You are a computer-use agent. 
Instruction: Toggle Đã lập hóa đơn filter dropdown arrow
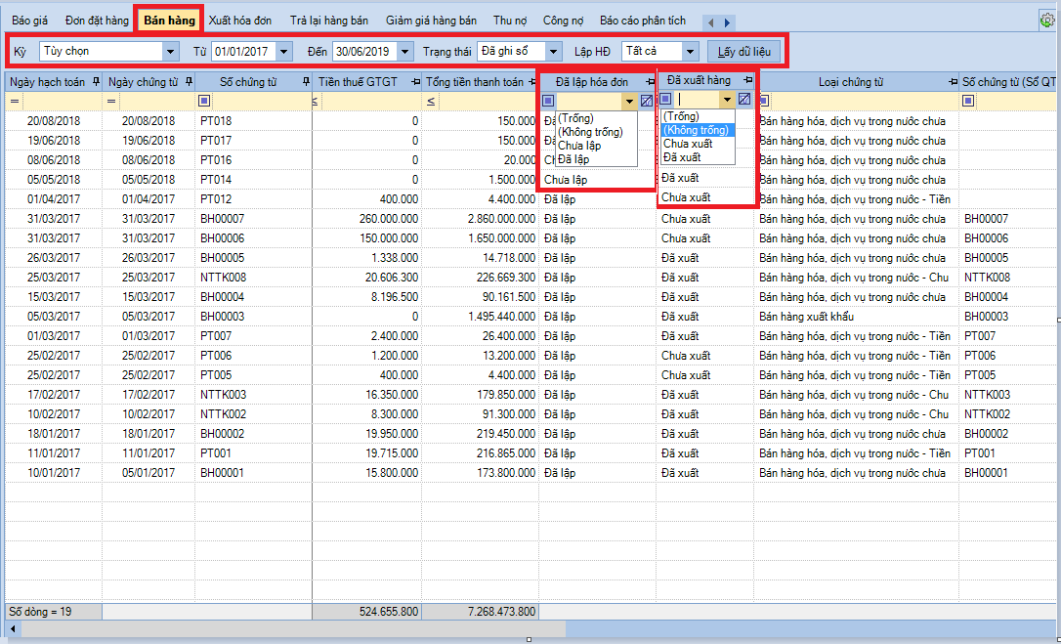tap(630, 101)
